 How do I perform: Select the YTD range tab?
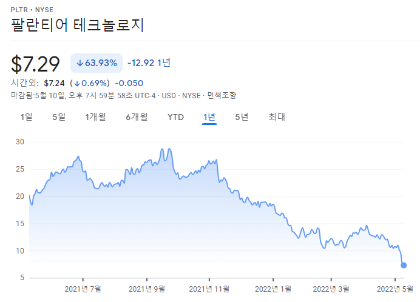176,117
